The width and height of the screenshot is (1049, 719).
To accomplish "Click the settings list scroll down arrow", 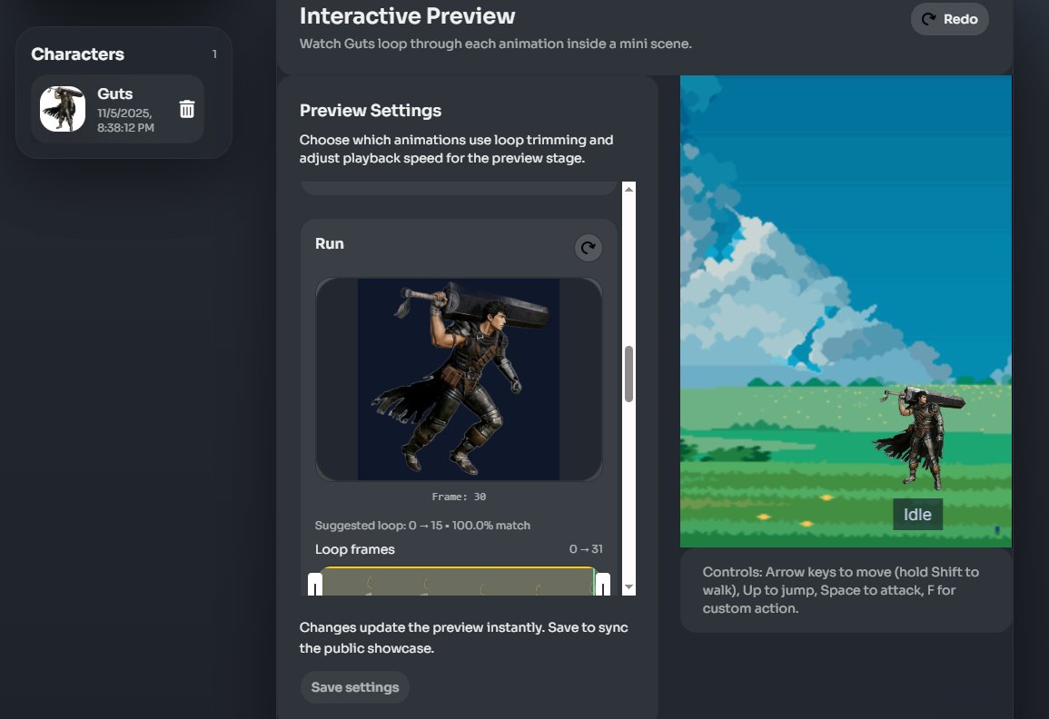I will click(628, 587).
